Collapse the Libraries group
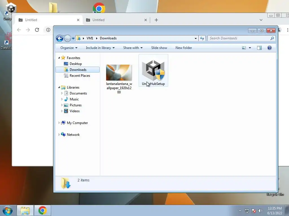The image size is (289, 216). click(x=59, y=87)
